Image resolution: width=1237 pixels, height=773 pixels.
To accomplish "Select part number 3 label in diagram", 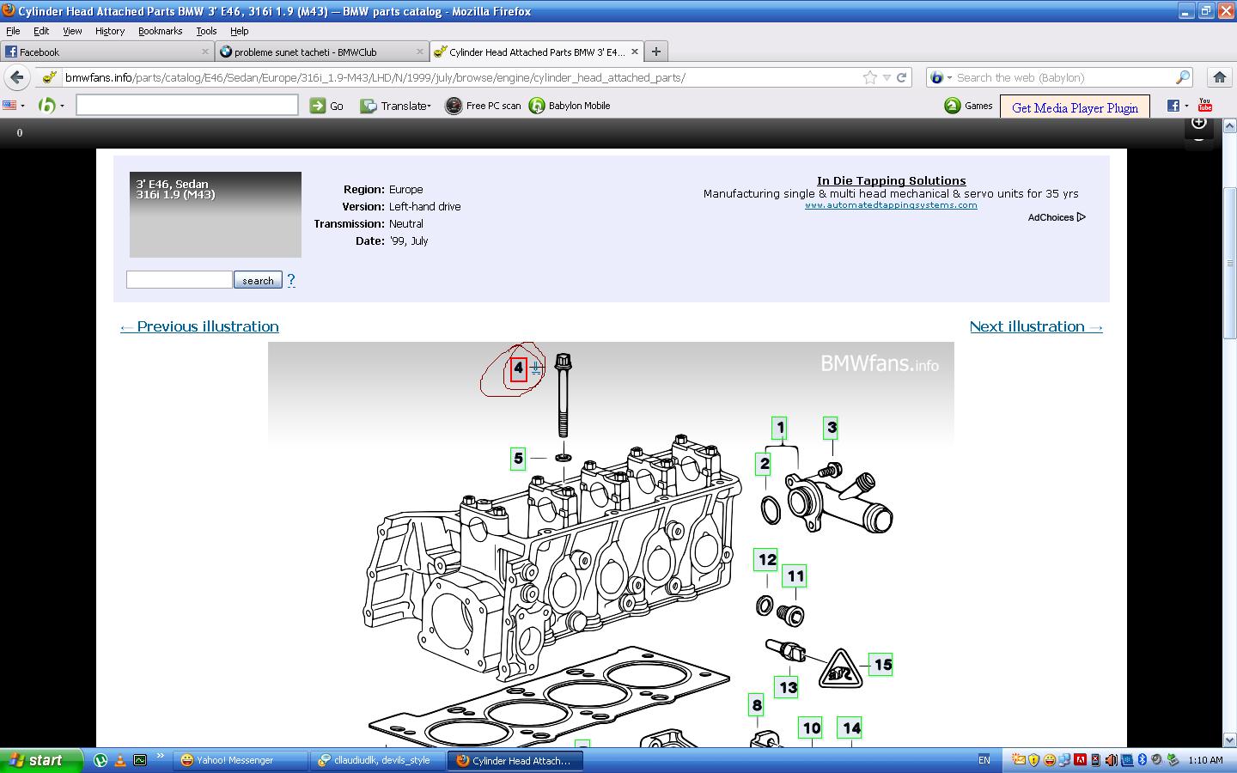I will 832,428.
